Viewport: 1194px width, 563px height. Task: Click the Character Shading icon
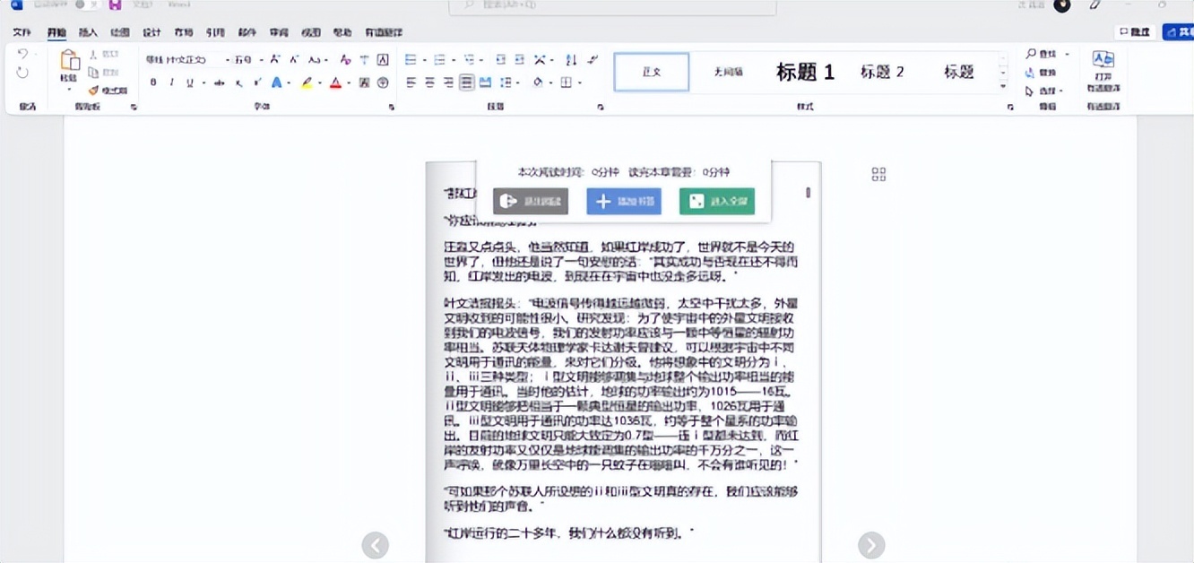pos(364,82)
